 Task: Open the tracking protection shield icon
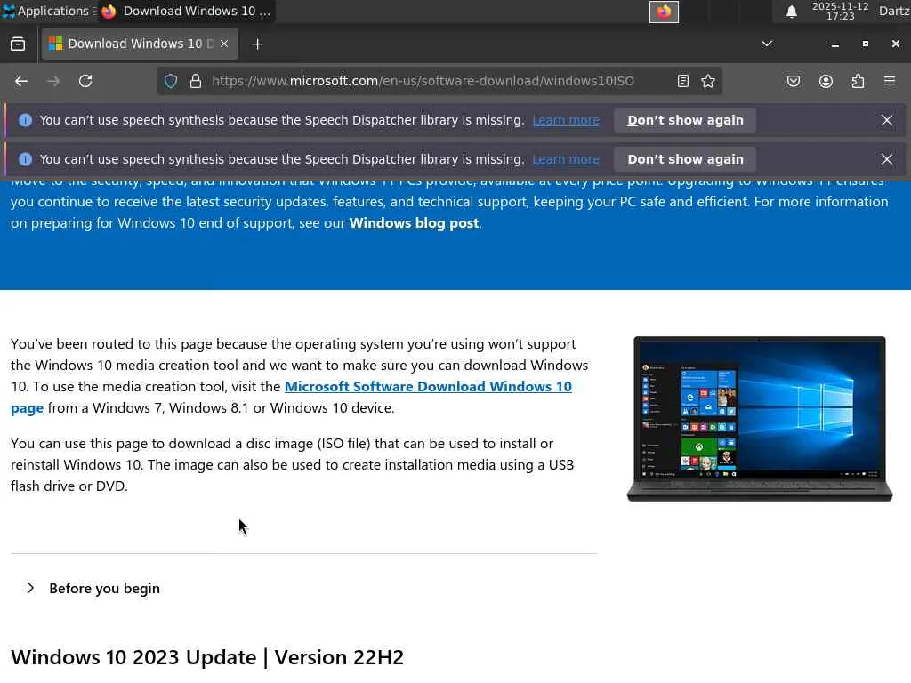click(x=171, y=81)
